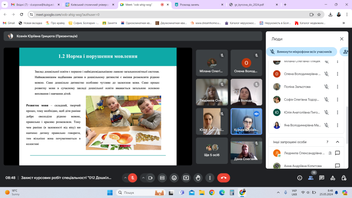Viewport: 352px width, 198px height.
Task: Message Анна Андріївна Копитова via chat icon
Action: [338, 166]
